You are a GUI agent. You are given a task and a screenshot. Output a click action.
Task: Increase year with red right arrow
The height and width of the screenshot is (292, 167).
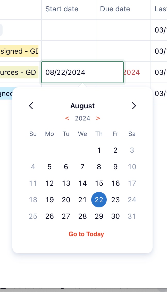point(98,118)
